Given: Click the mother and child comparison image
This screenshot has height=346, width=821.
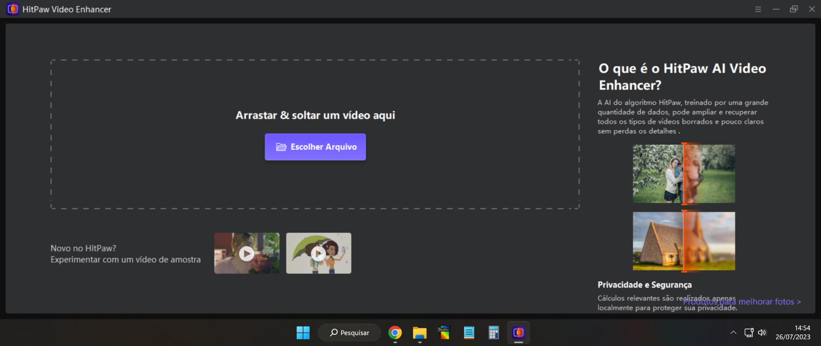Looking at the screenshot, I should [x=684, y=174].
